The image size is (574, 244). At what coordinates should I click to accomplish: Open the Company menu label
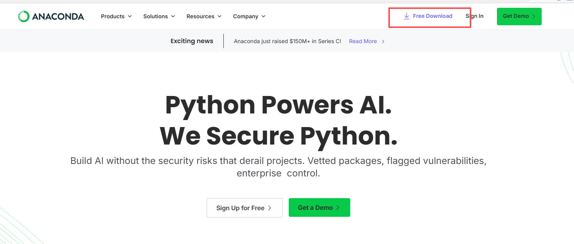coord(245,16)
